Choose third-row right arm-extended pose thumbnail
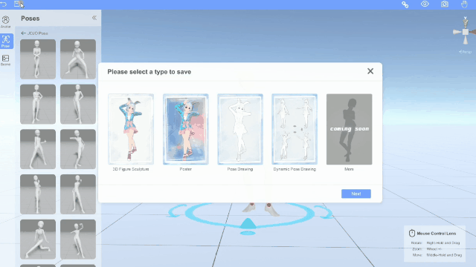This screenshot has width=476, height=267. click(x=78, y=149)
